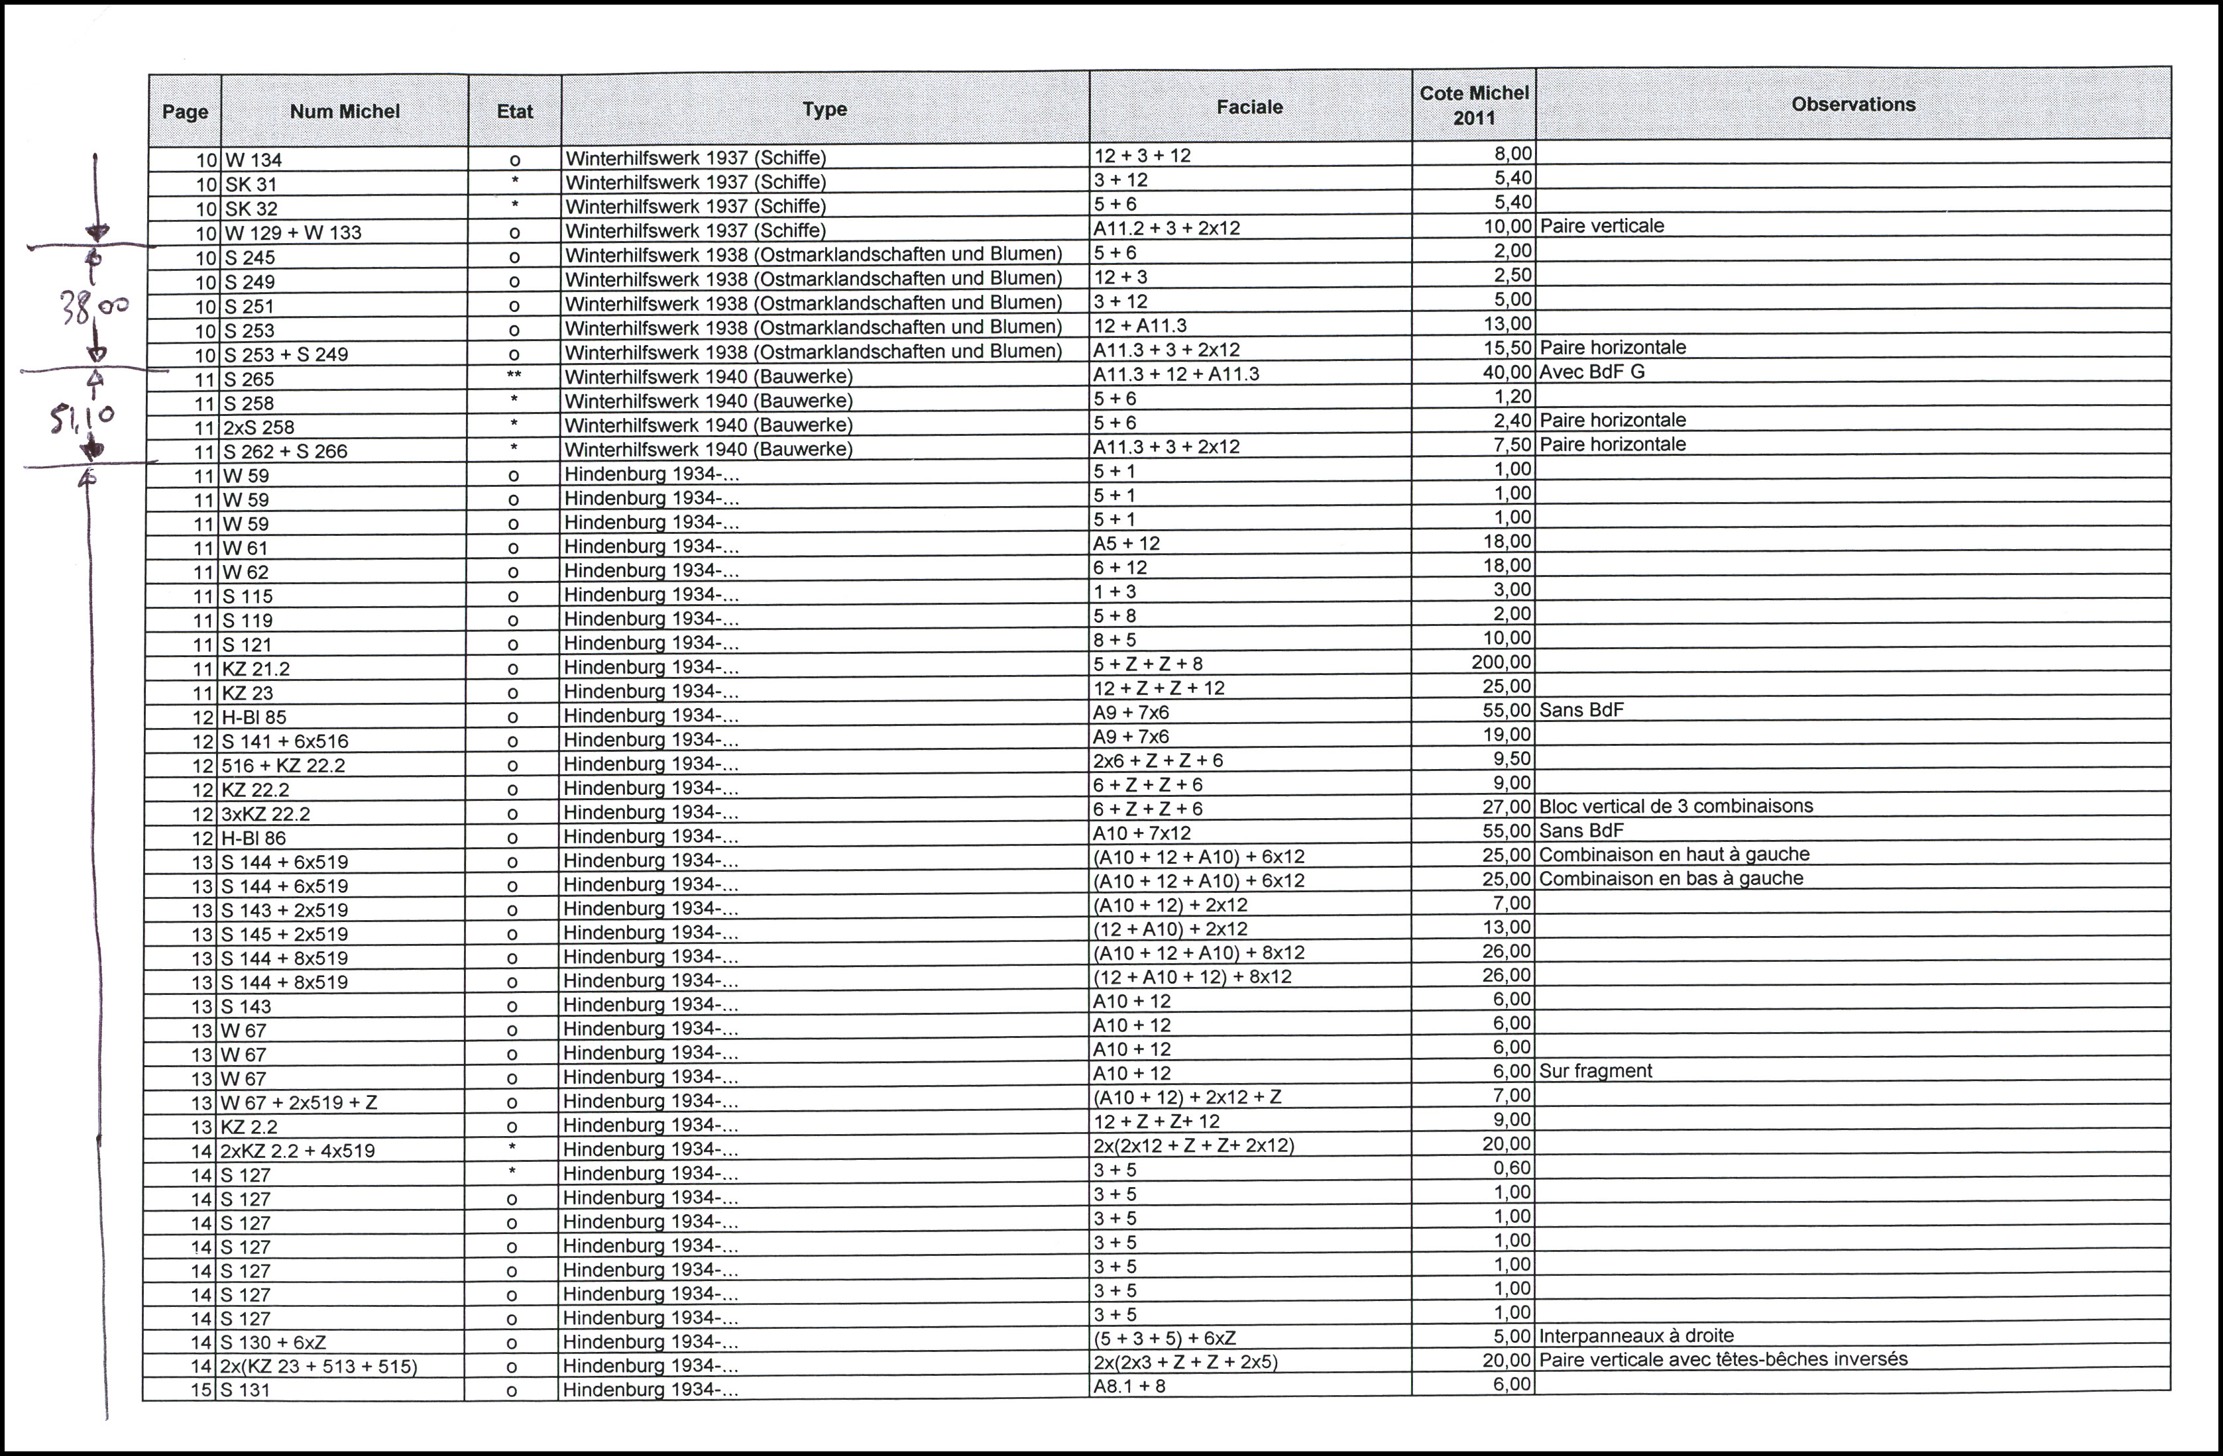
Task: Click the Page column header
Action: (185, 112)
